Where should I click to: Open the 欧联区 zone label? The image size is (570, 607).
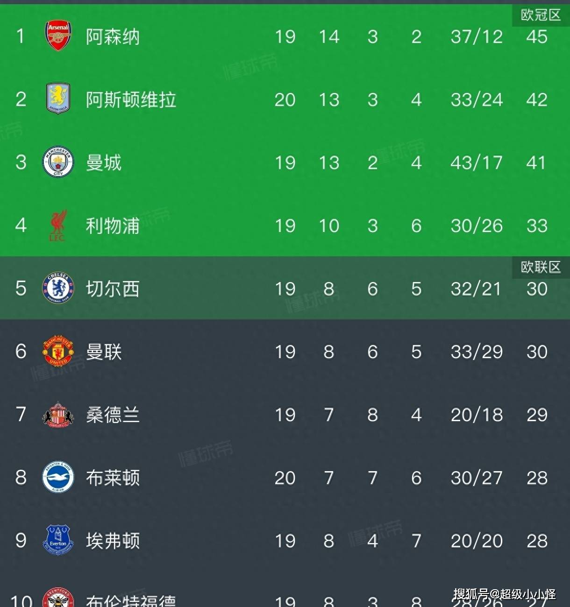click(x=540, y=267)
